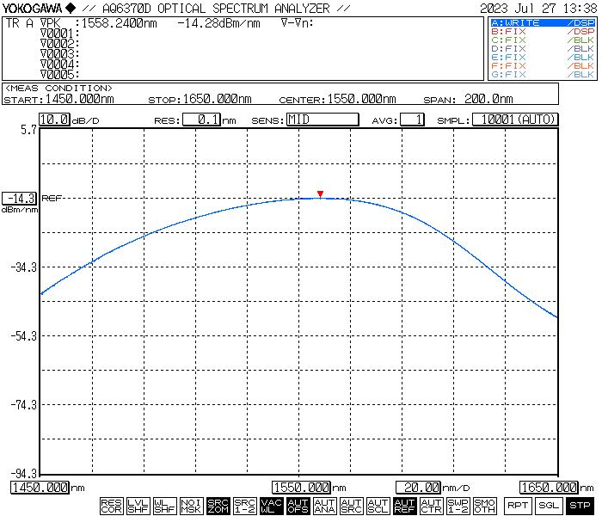Click the AUT ANA auto analysis icon
The image size is (602, 516).
click(x=325, y=506)
